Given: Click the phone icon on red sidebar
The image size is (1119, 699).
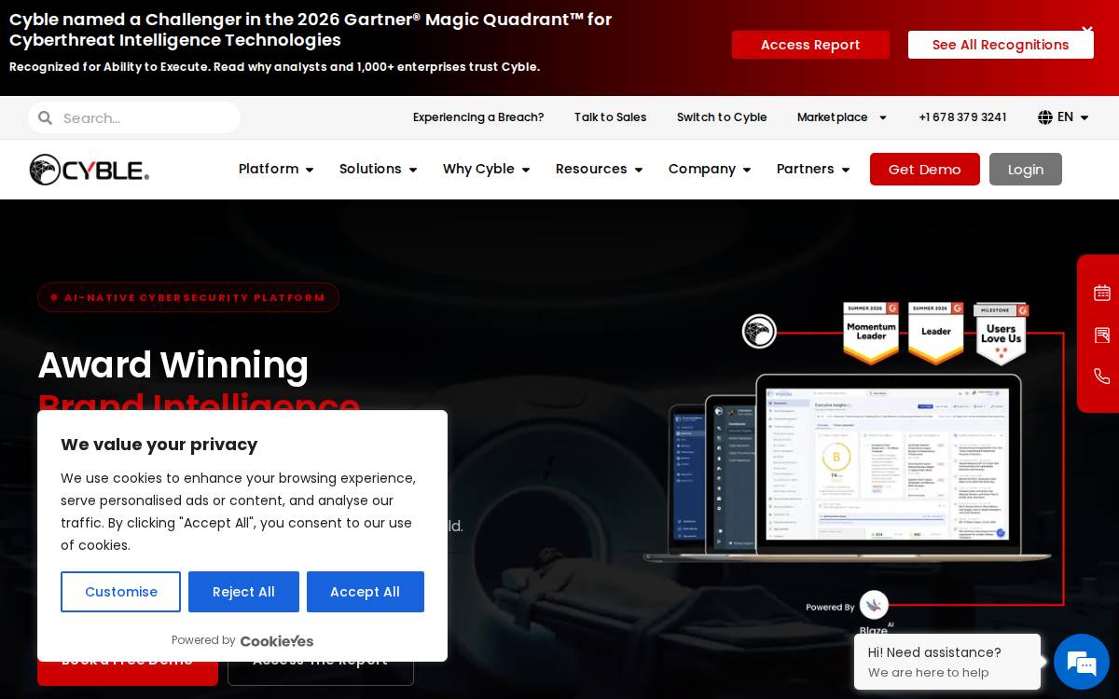Looking at the screenshot, I should tap(1102, 377).
